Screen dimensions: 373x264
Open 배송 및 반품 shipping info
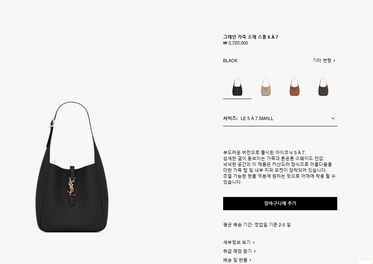(237, 260)
